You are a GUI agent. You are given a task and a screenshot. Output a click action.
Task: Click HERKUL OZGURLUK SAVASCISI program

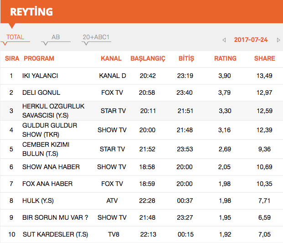pyautogui.click(x=53, y=110)
